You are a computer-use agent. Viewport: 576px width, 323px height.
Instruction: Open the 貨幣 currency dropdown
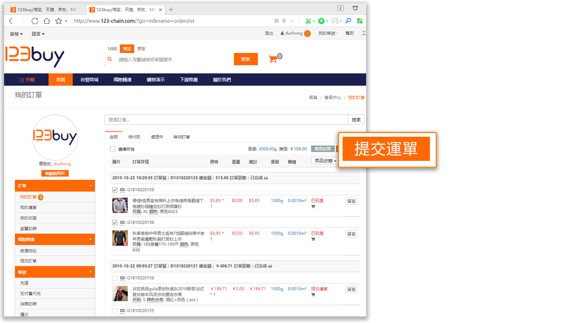(16, 34)
